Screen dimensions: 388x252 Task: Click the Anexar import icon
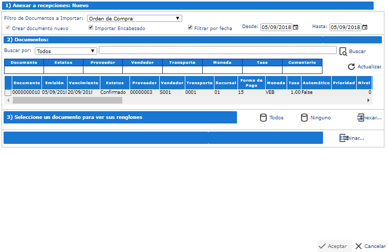360,118
